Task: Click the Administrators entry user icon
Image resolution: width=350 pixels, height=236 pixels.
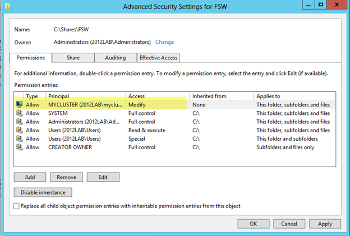Action: [20, 122]
